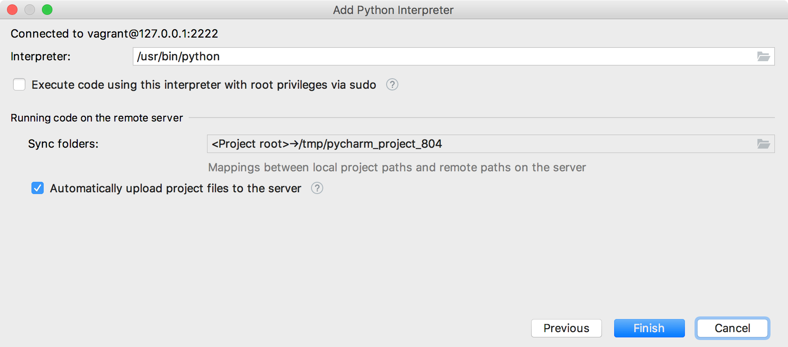Go back with the Previous button

566,328
